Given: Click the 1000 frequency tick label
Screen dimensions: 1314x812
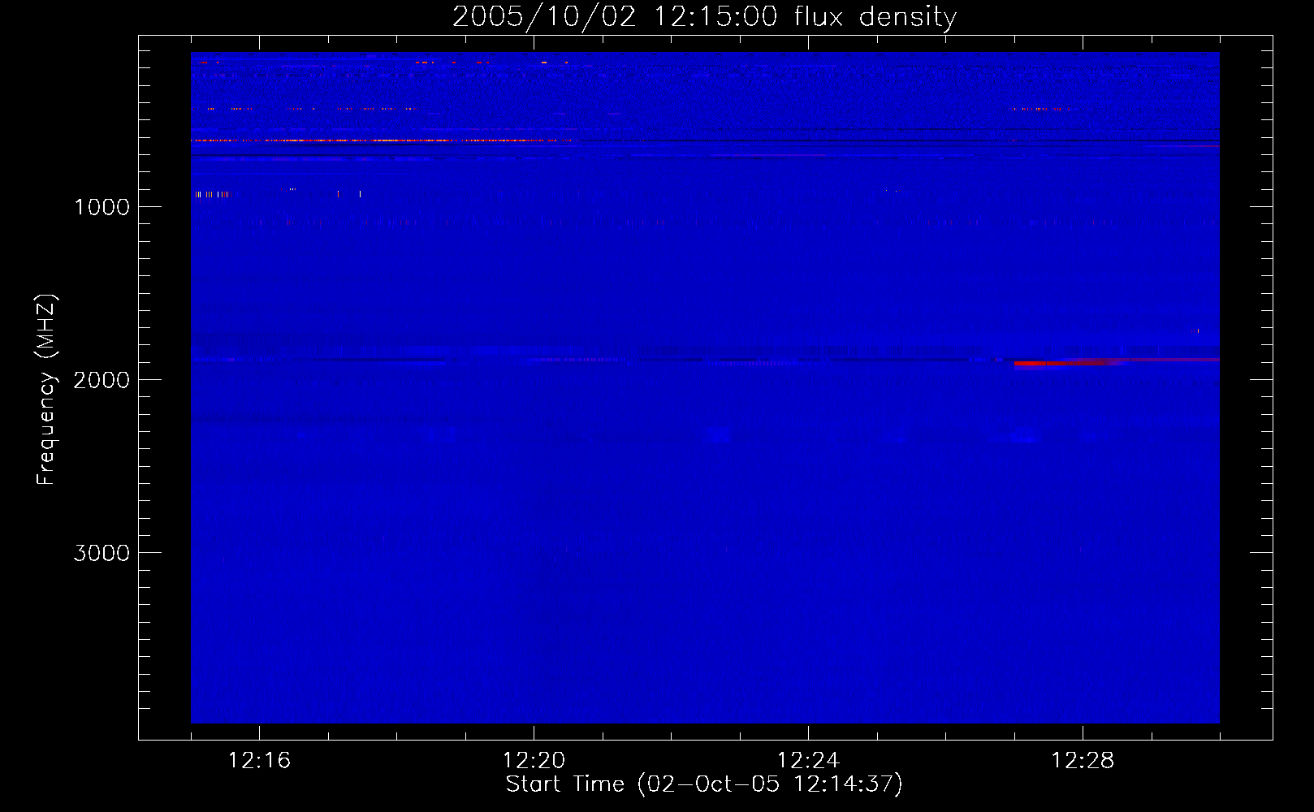Looking at the screenshot, I should (102, 207).
